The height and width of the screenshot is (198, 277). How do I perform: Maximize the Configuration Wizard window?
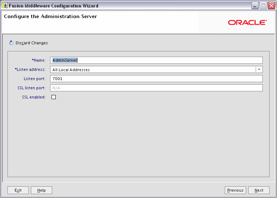pyautogui.click(x=263, y=6)
